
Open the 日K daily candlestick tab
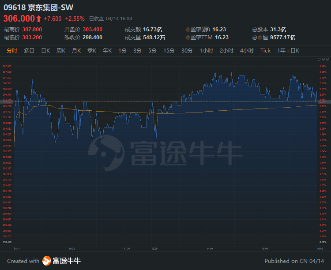coord(45,51)
